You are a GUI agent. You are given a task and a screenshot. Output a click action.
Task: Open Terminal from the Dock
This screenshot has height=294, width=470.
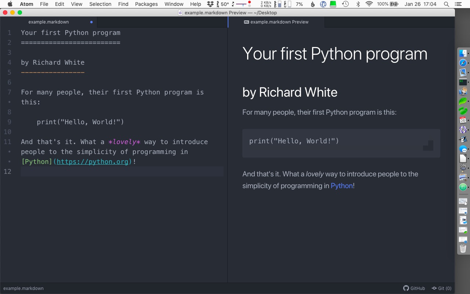[x=463, y=82]
